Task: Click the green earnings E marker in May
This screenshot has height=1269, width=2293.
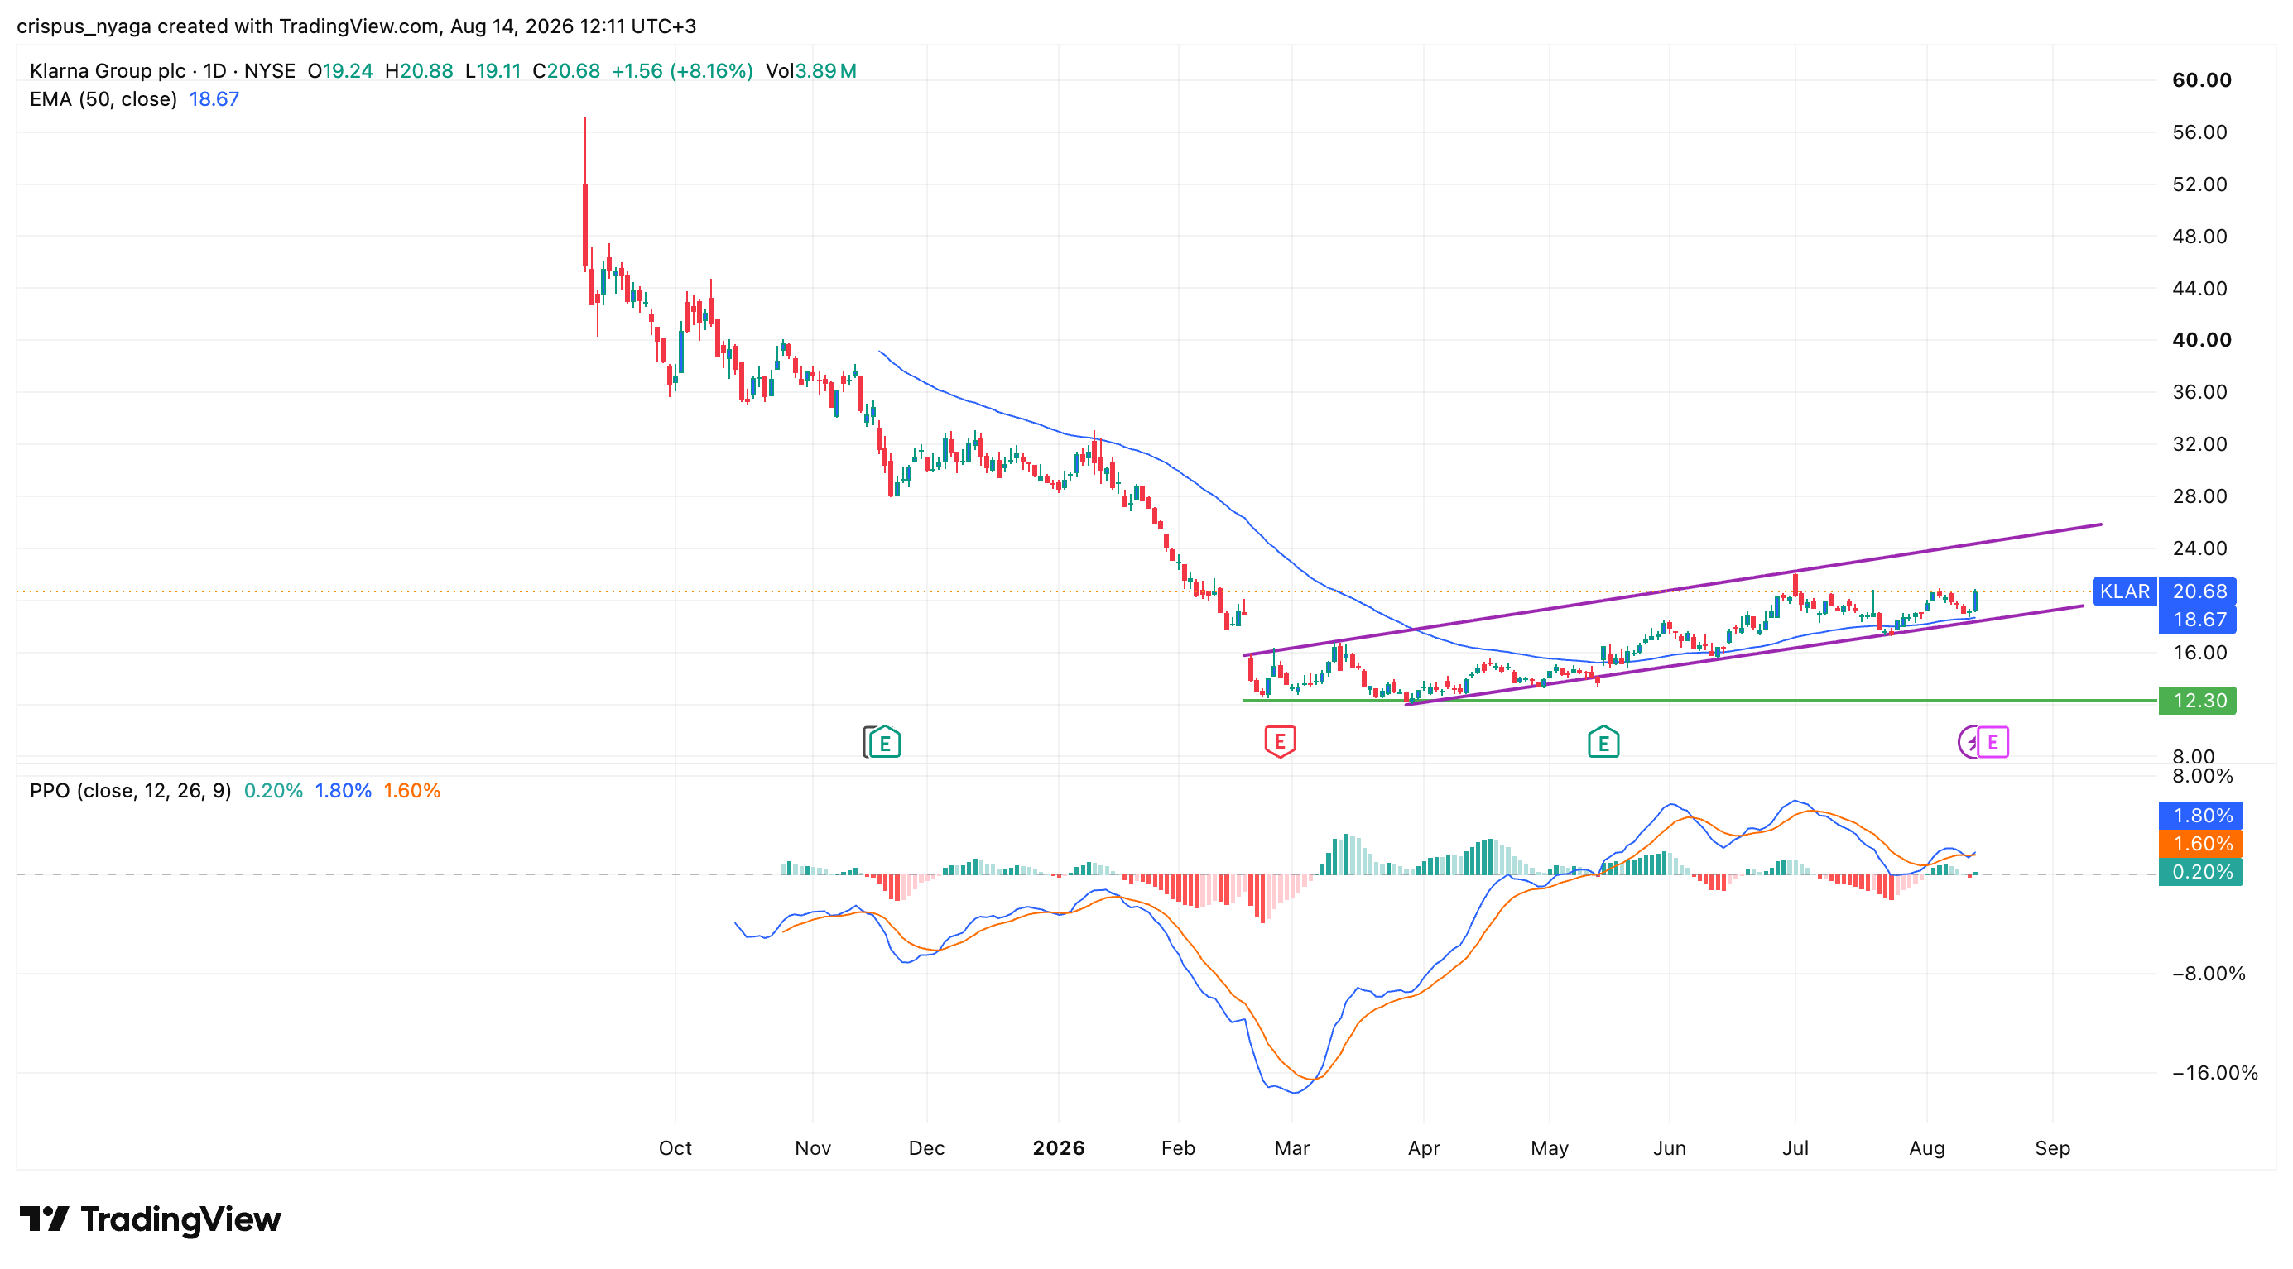Action: pos(1603,742)
